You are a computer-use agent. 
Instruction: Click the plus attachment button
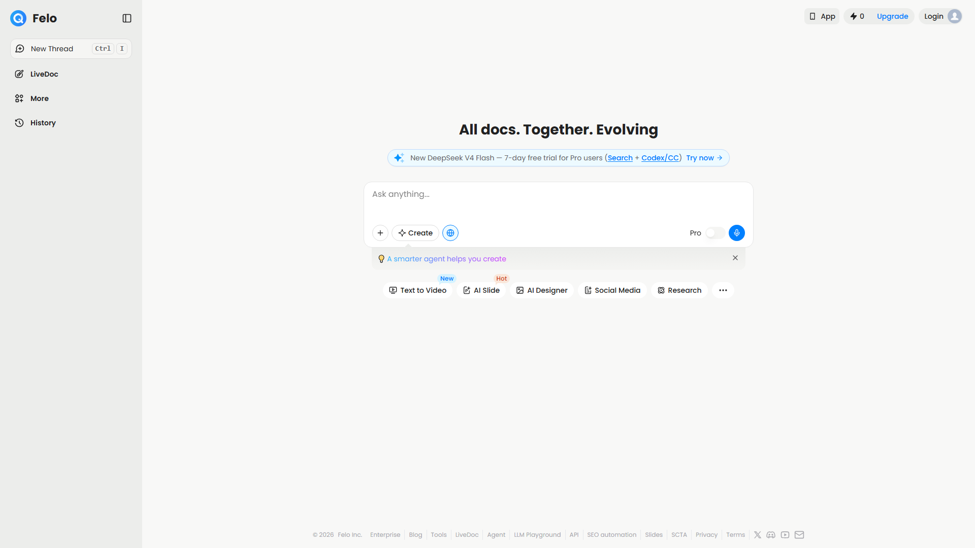coord(380,233)
